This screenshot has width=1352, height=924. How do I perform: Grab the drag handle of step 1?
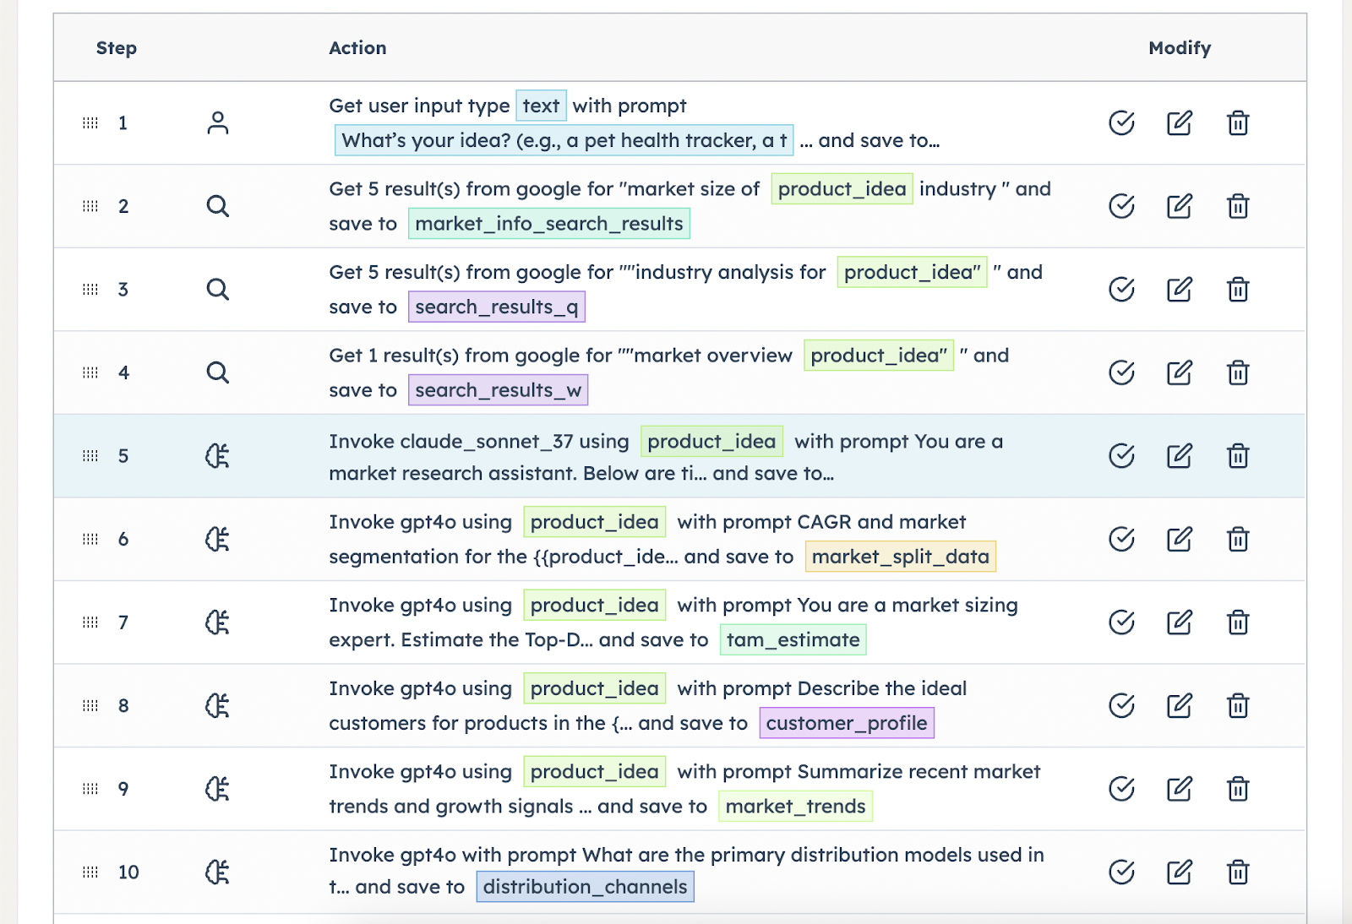pyautogui.click(x=90, y=123)
